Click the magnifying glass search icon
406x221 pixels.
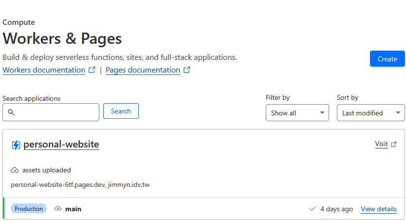(x=11, y=112)
